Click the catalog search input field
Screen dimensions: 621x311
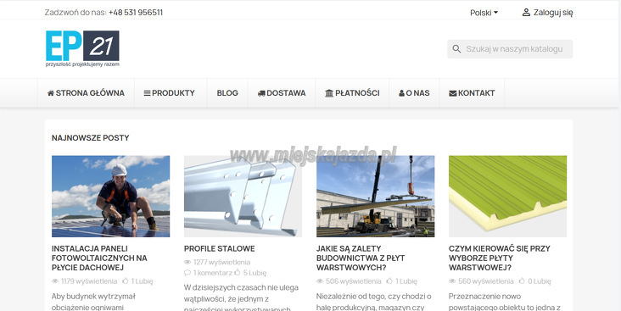click(510, 49)
